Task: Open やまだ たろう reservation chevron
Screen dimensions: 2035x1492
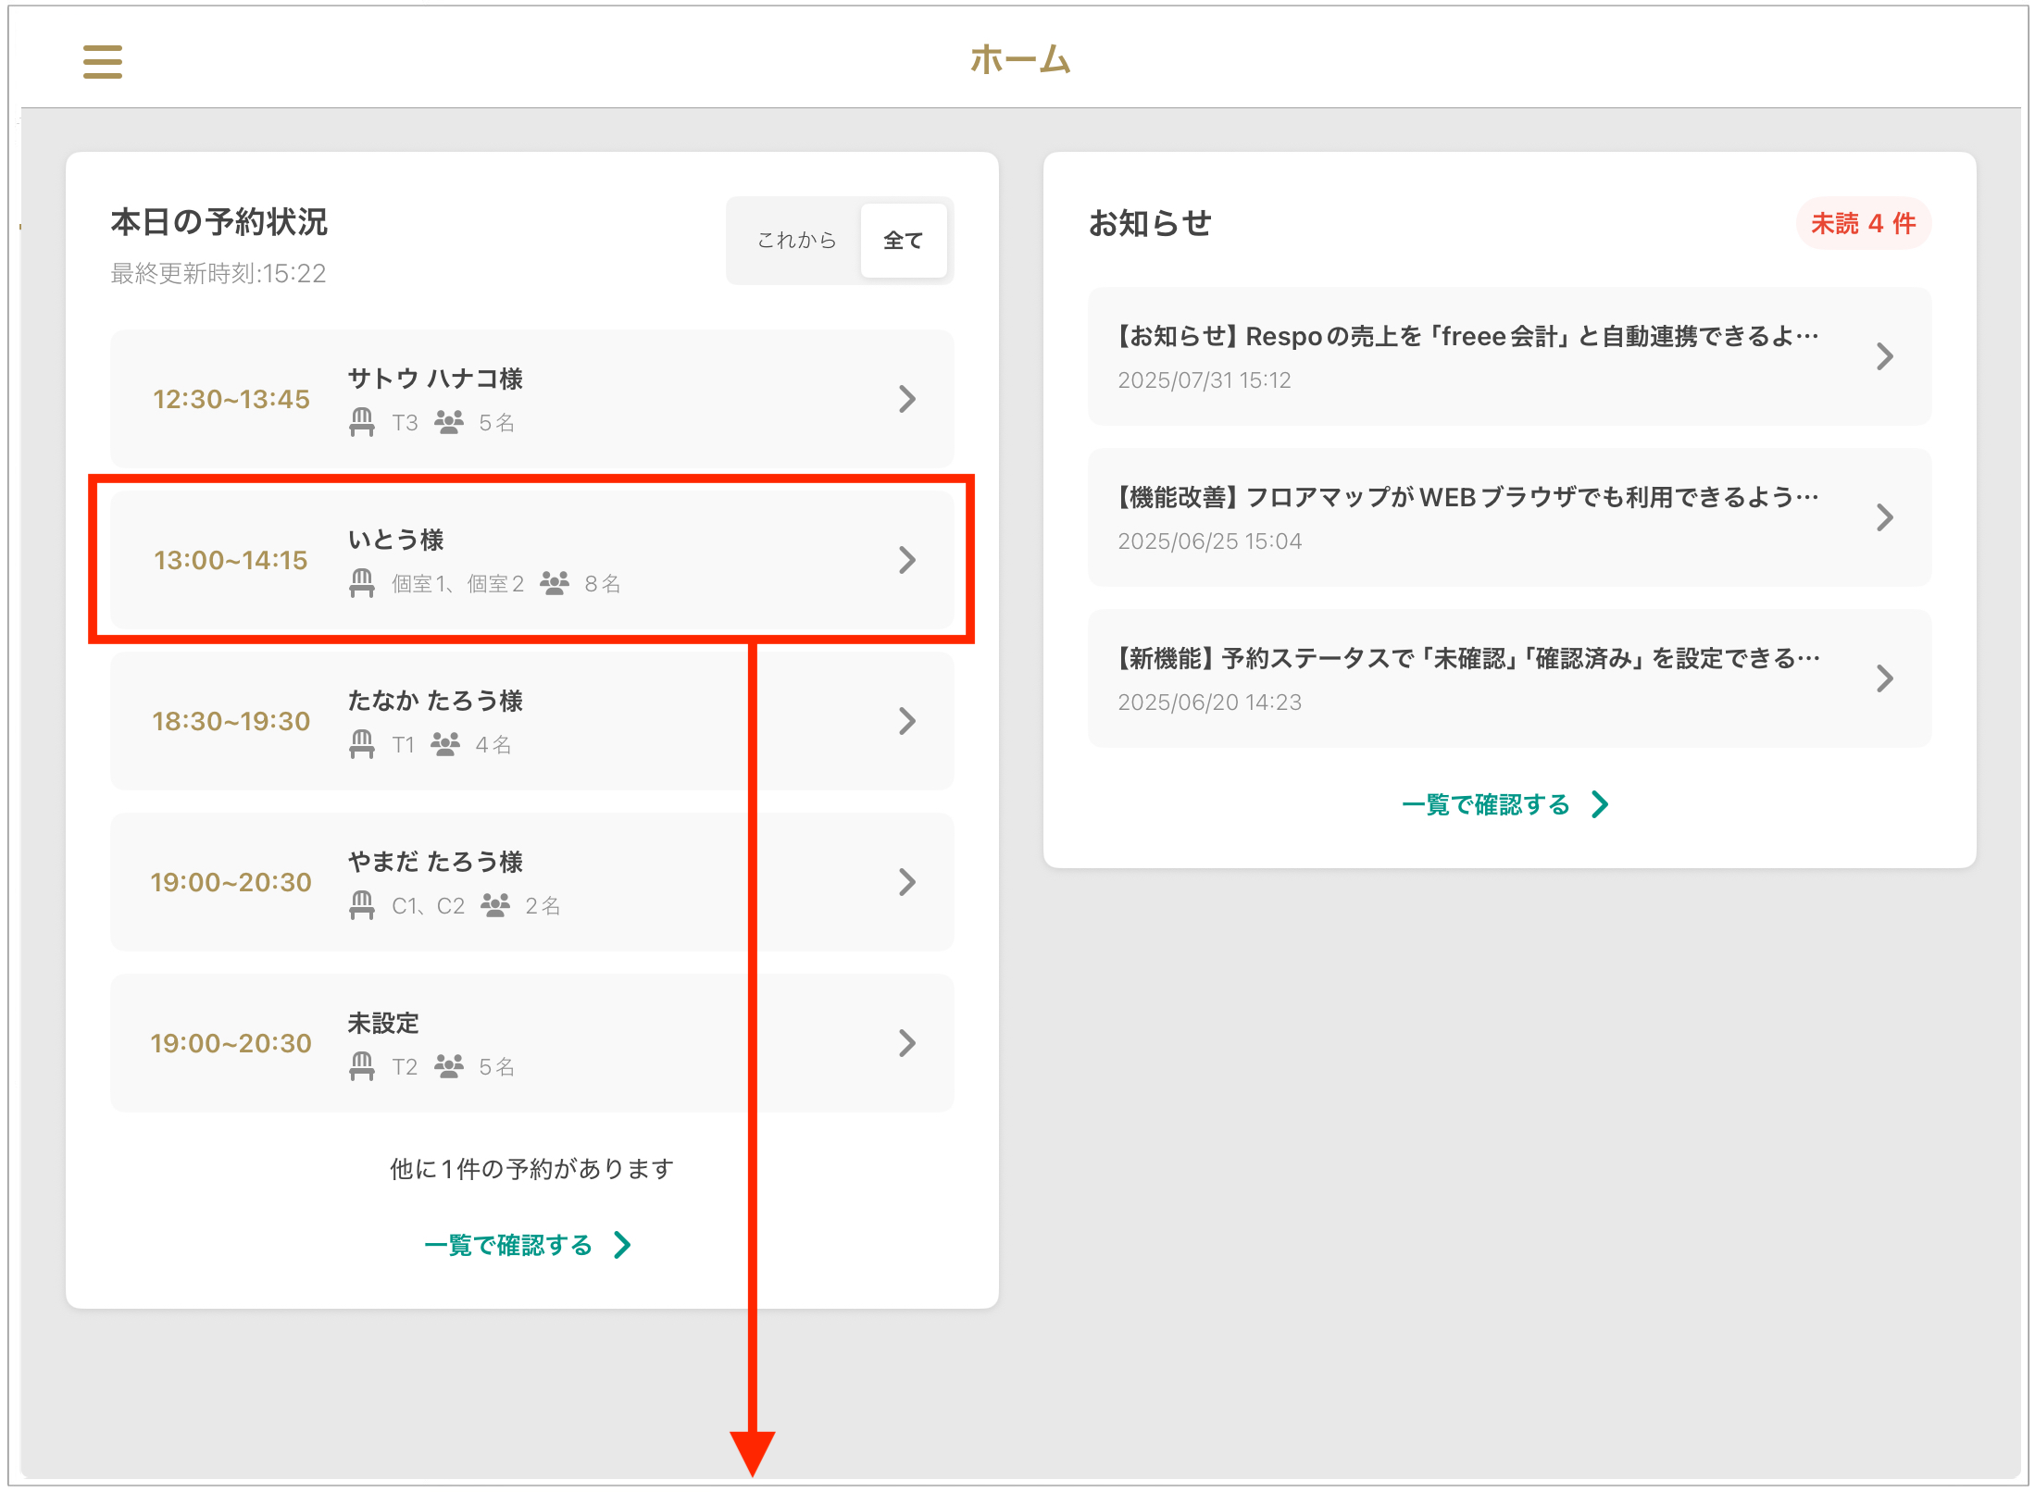Action: (907, 882)
